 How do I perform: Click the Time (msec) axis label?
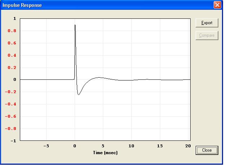coord(105,153)
